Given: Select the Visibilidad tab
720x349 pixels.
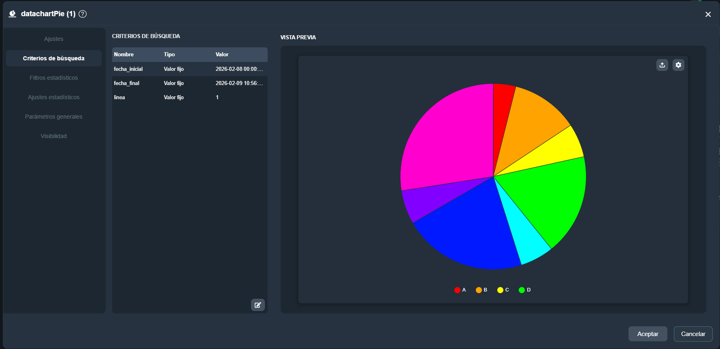Looking at the screenshot, I should (53, 136).
